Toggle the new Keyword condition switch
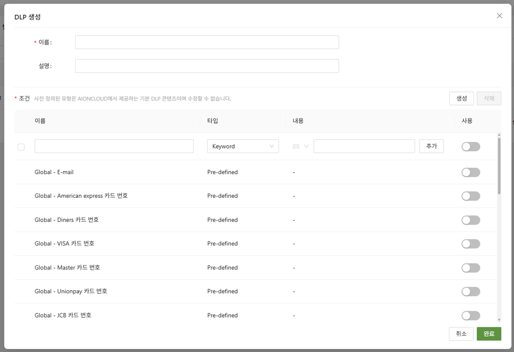Viewport: 514px width, 352px height. click(x=470, y=146)
